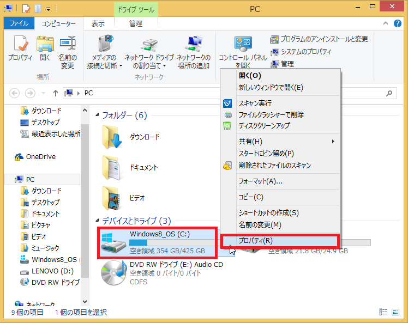The height and width of the screenshot is (323, 408).
Task: Switch to details view icon in status bar
Action: click(x=383, y=312)
